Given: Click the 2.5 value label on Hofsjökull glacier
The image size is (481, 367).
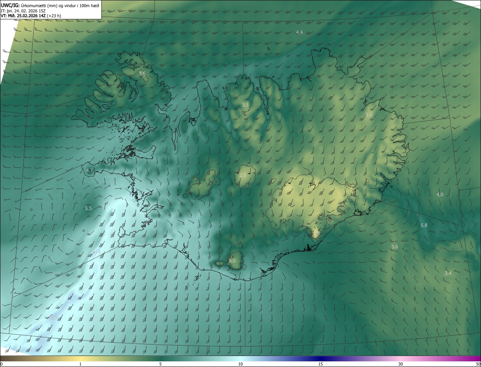Looking at the screenshot, I should [x=243, y=175].
